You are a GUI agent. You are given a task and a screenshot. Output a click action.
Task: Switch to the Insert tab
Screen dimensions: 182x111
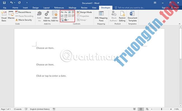[25, 8]
